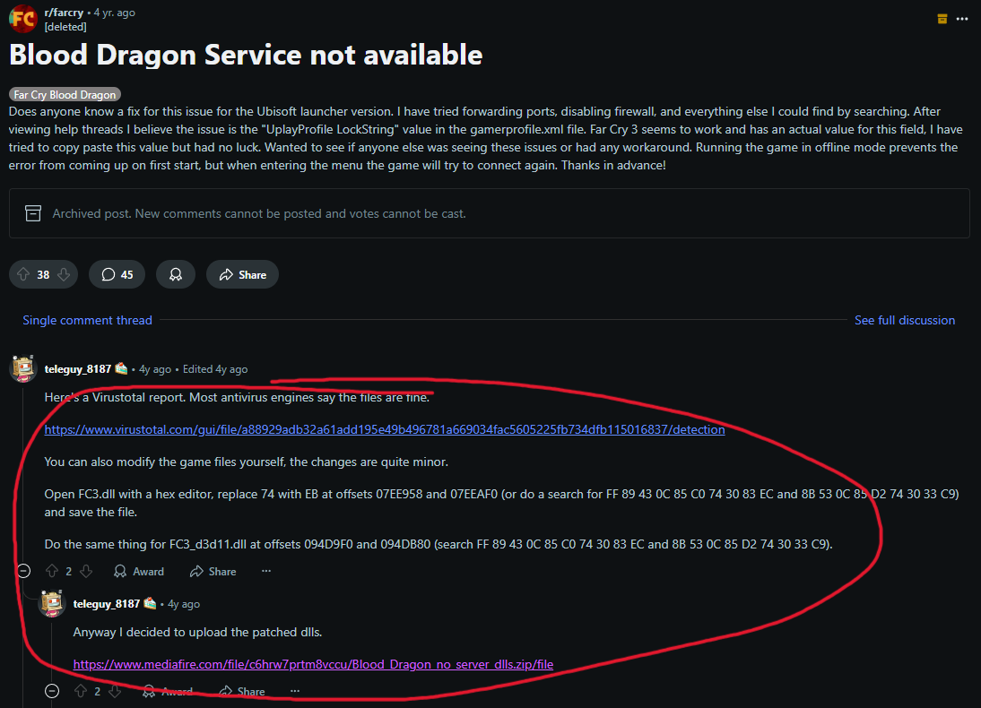Select the Far Cry Blood Dragon flair tag
The image size is (981, 708).
[x=65, y=94]
